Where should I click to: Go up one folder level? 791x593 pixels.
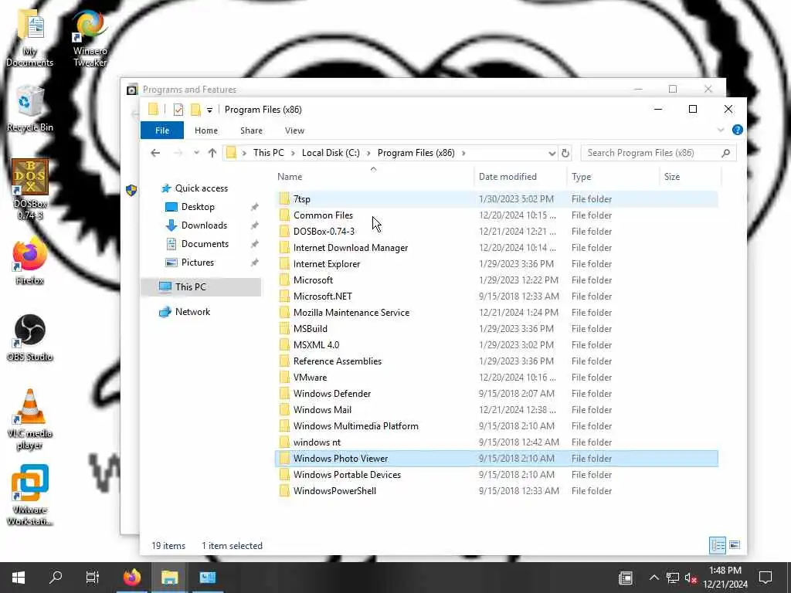pos(212,153)
